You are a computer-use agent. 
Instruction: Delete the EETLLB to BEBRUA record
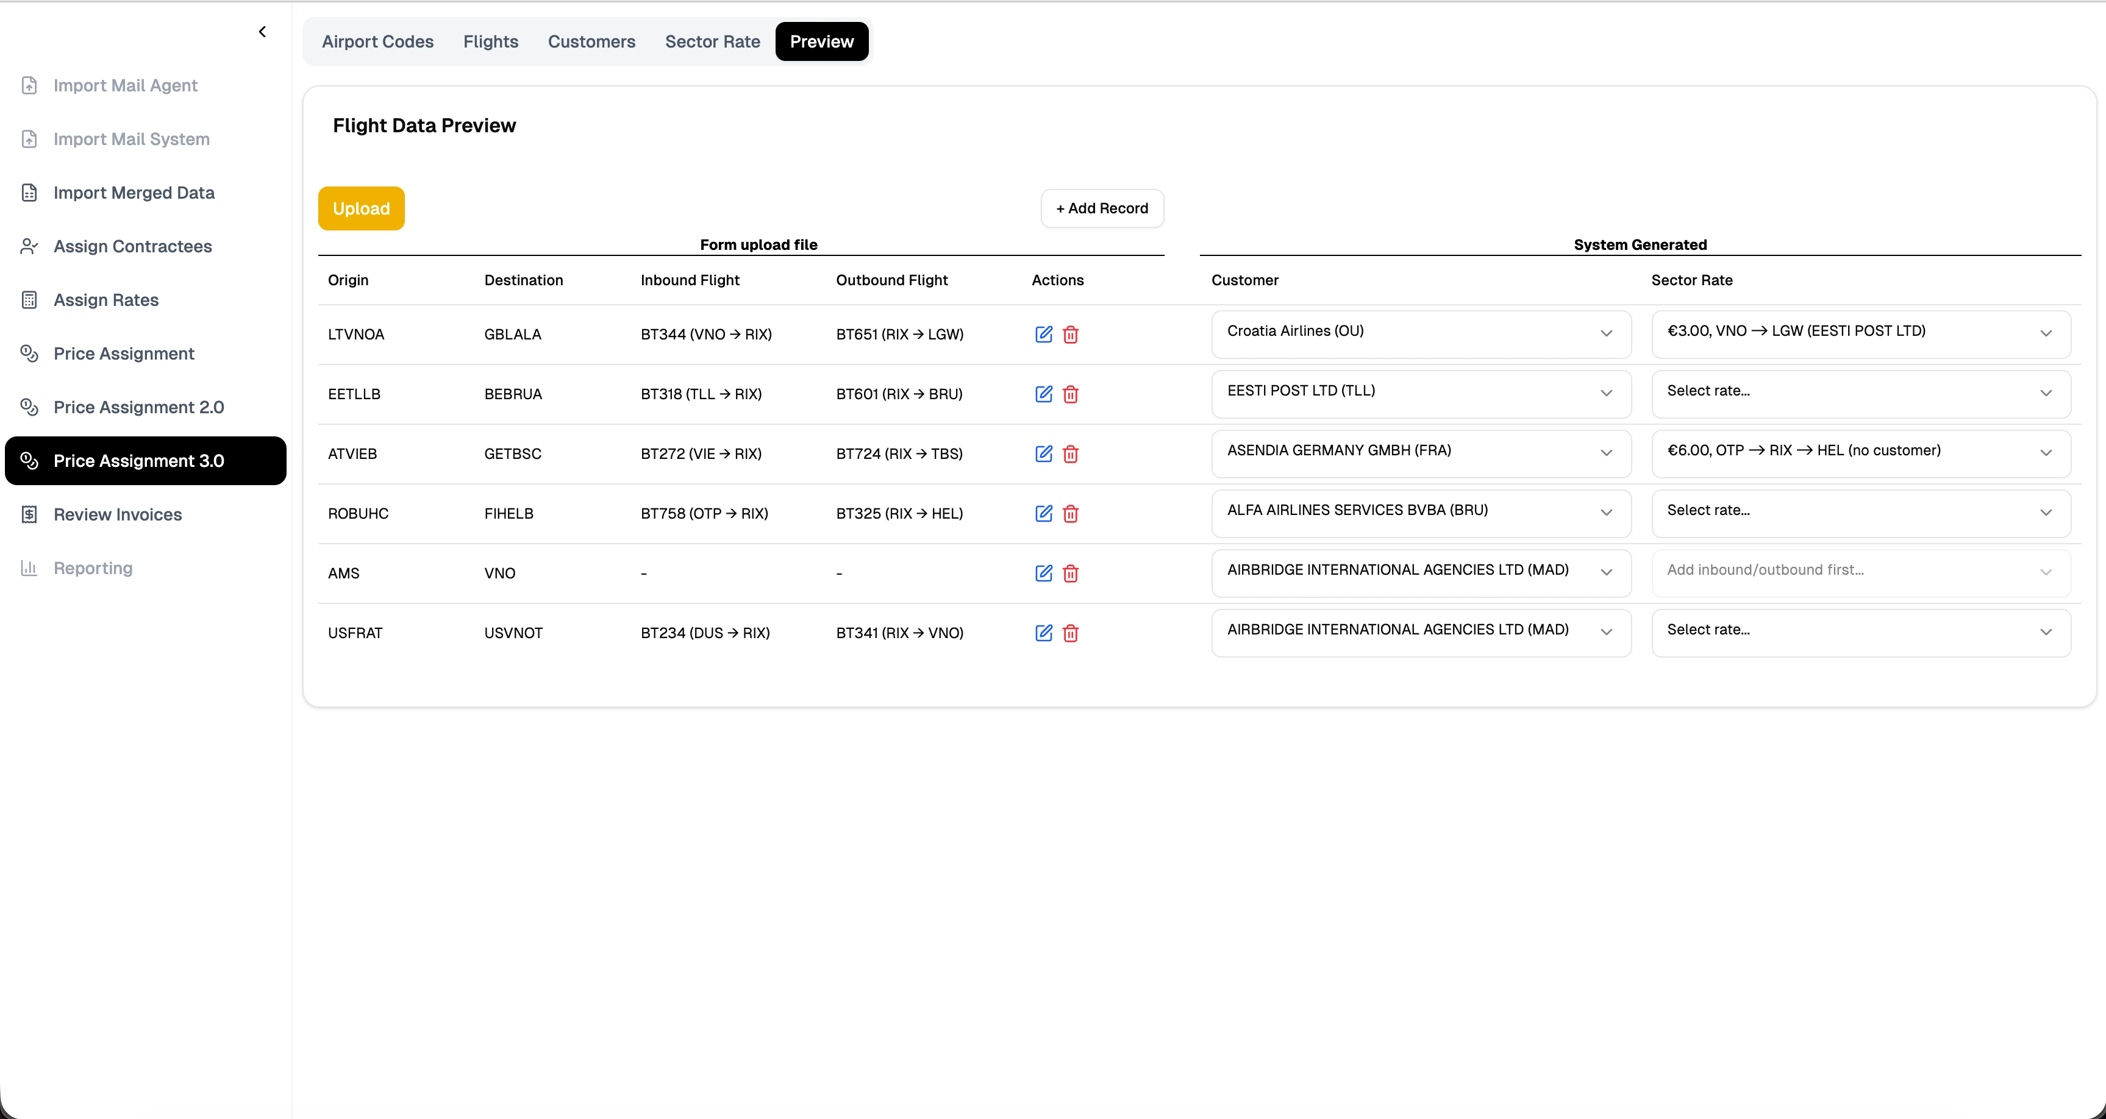(1070, 394)
